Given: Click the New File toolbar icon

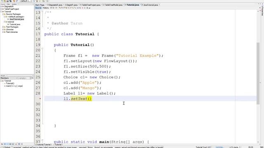Looking at the screenshot, I should click(x=2, y=1).
